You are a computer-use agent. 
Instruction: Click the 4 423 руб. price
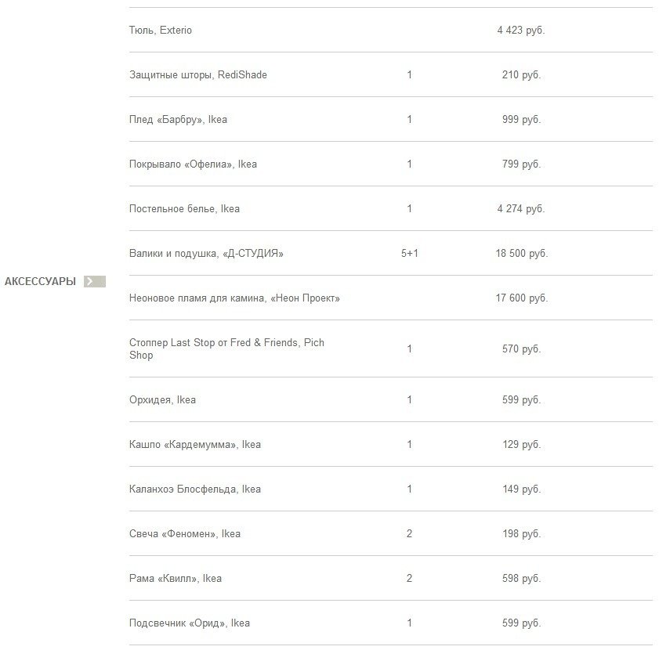click(520, 31)
